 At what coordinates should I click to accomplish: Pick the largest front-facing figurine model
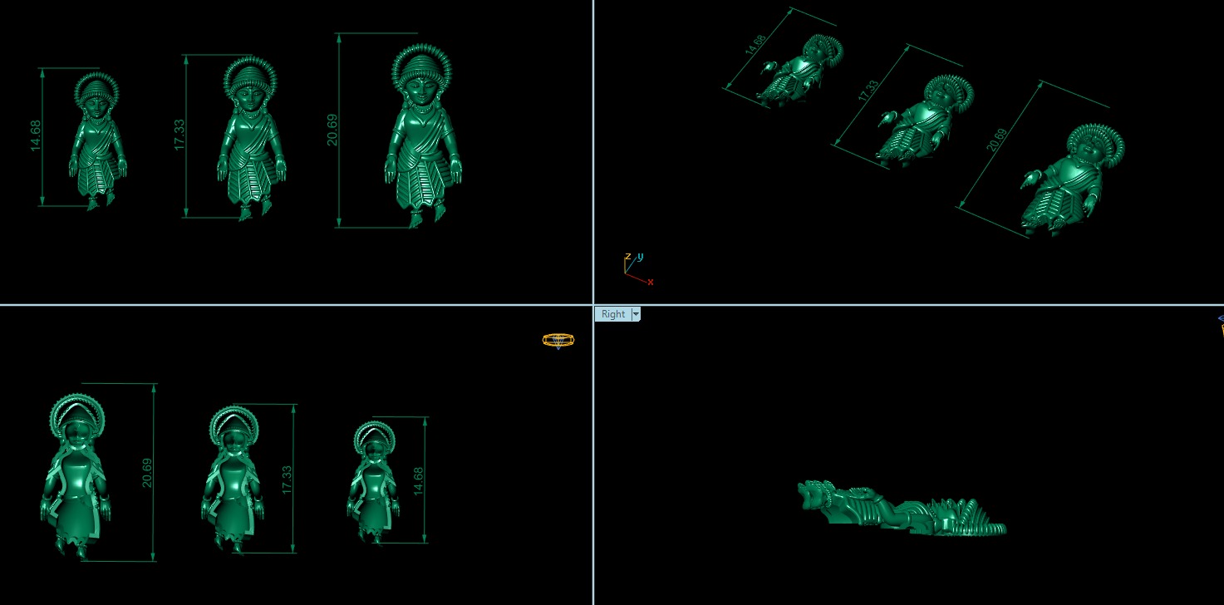423,135
